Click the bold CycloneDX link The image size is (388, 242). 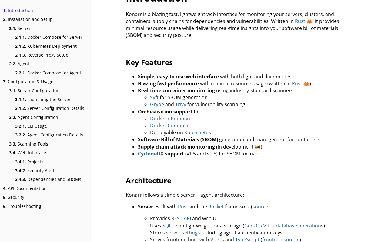coord(151,154)
